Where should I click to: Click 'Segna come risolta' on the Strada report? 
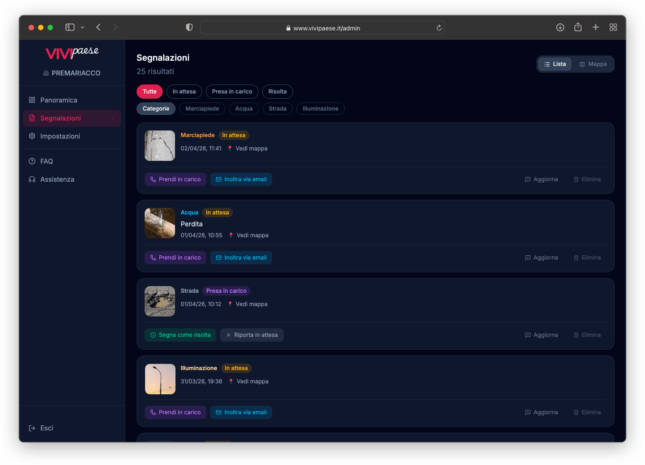pos(180,335)
